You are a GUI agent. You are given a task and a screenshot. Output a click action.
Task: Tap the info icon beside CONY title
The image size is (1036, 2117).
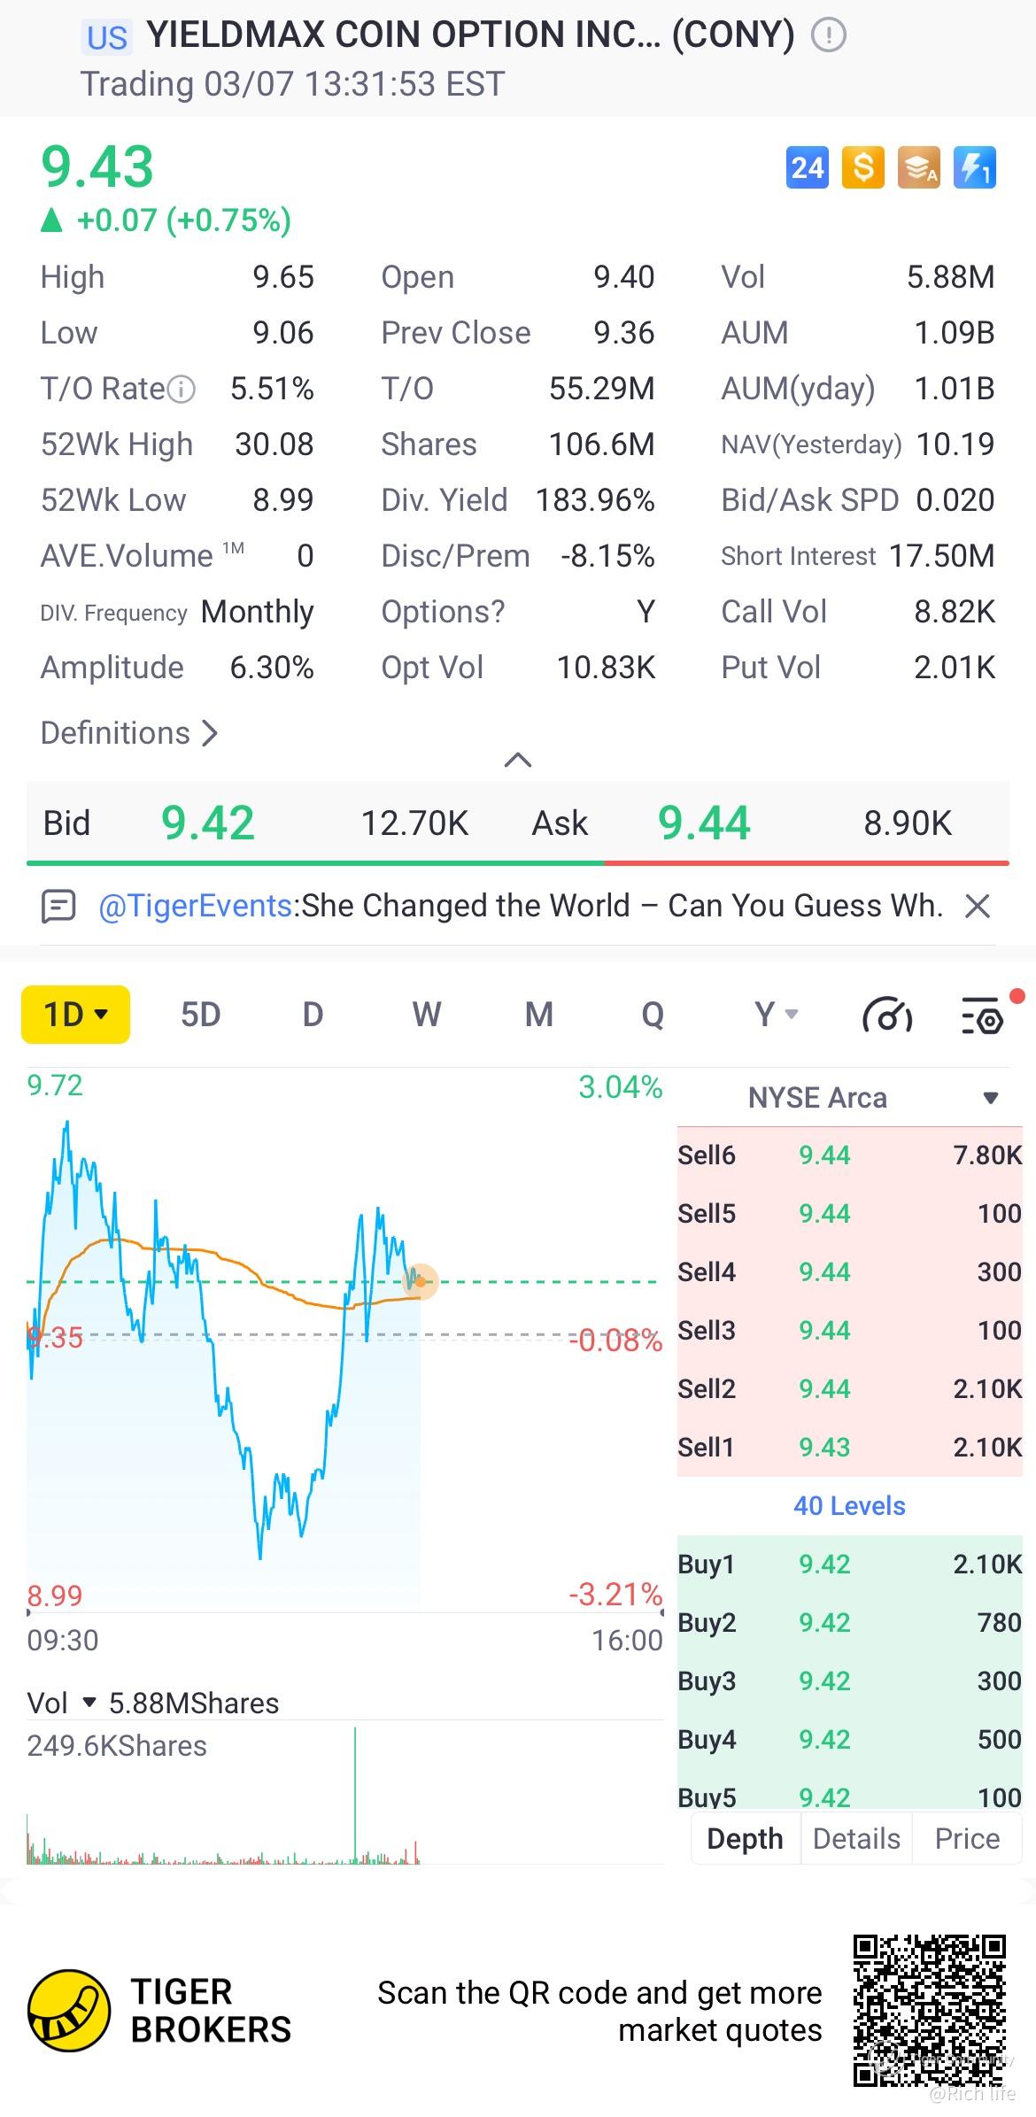[829, 35]
